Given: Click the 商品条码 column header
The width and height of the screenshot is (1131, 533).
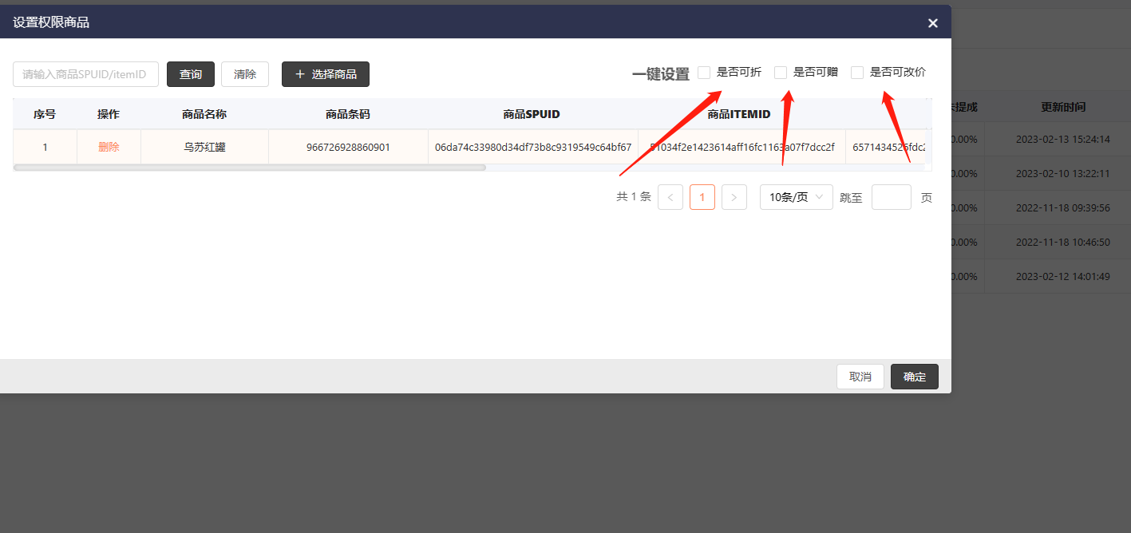Looking at the screenshot, I should click(x=348, y=114).
